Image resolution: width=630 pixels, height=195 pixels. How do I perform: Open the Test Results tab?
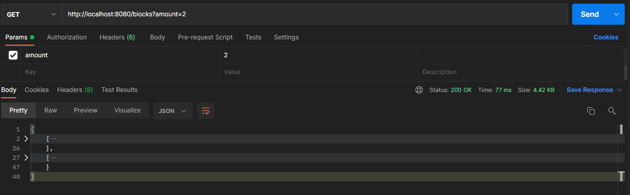tap(120, 90)
